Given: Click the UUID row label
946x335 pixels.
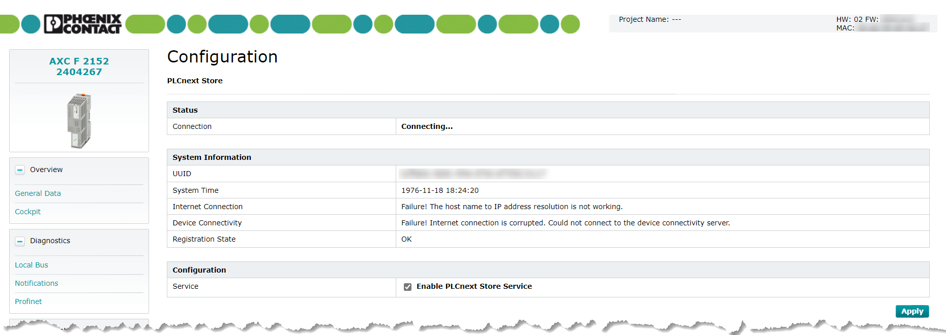Looking at the screenshot, I should click(182, 174).
